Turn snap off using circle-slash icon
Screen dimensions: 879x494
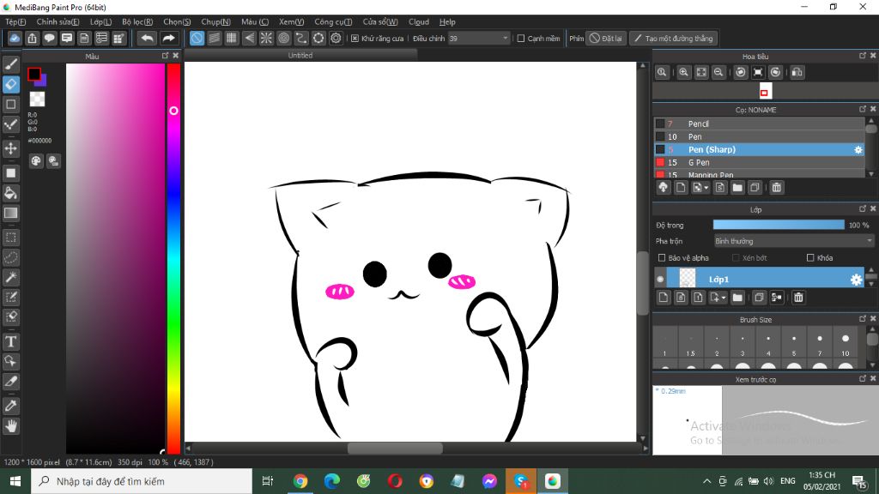pos(197,38)
